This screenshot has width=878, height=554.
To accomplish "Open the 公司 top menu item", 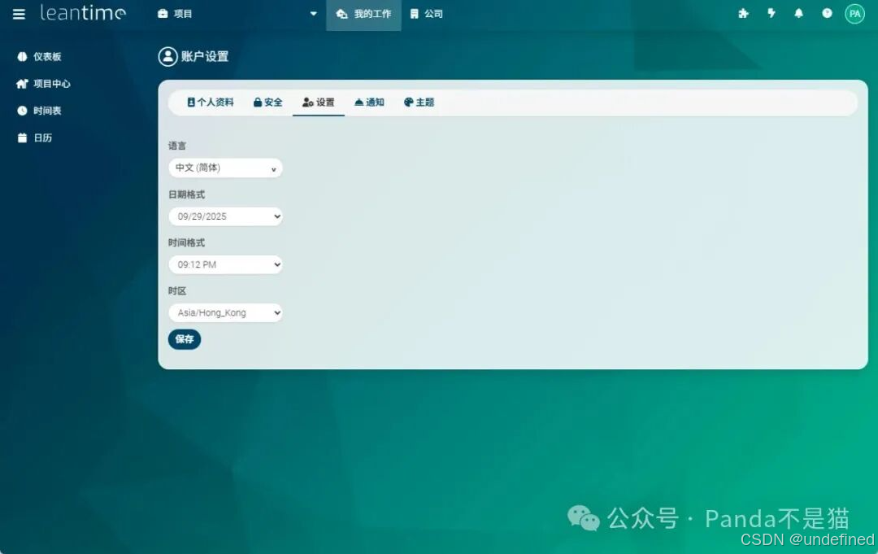I will [x=426, y=14].
